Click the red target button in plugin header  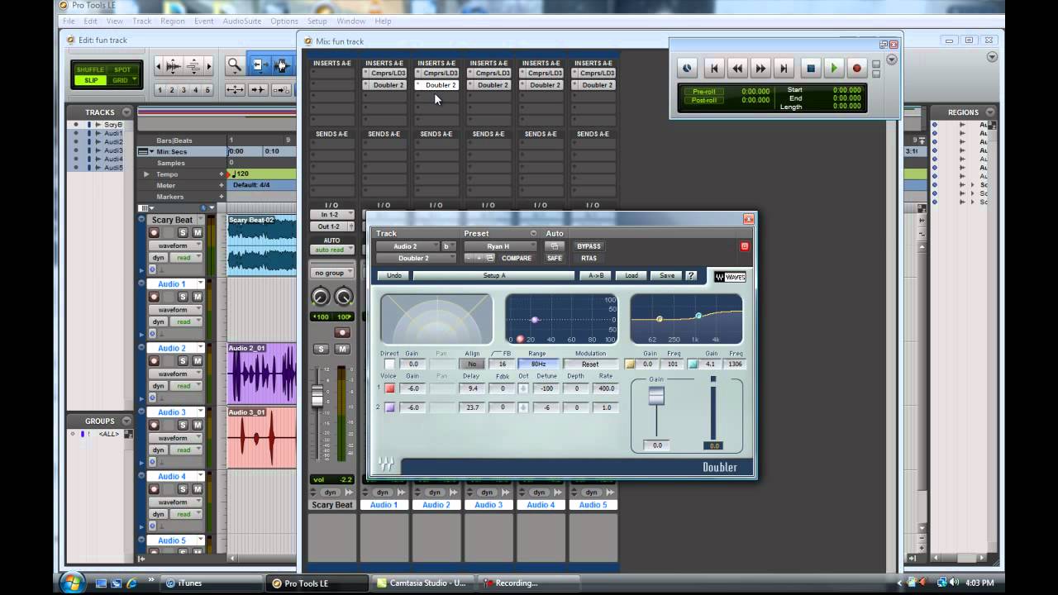click(x=745, y=246)
